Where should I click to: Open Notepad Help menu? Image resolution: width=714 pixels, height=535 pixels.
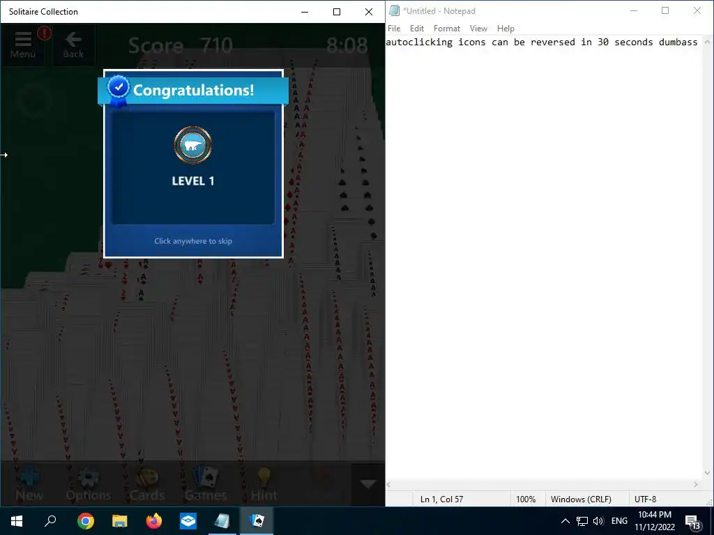click(x=506, y=28)
